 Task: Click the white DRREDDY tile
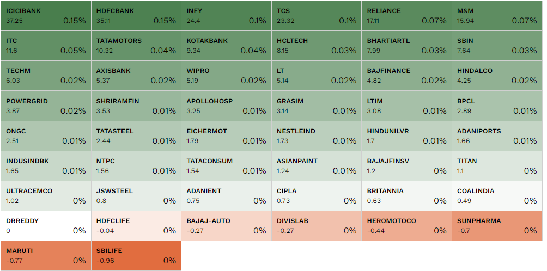pos(46,226)
